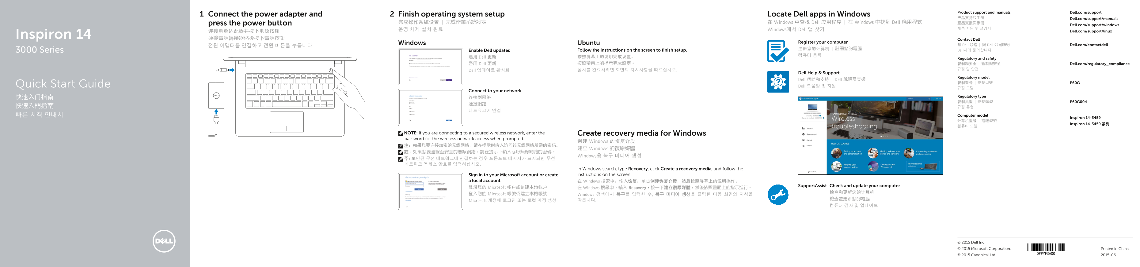The width and height of the screenshot is (1140, 267).
Task: Click the P60G regulatory model value
Action: pos(1074,83)
